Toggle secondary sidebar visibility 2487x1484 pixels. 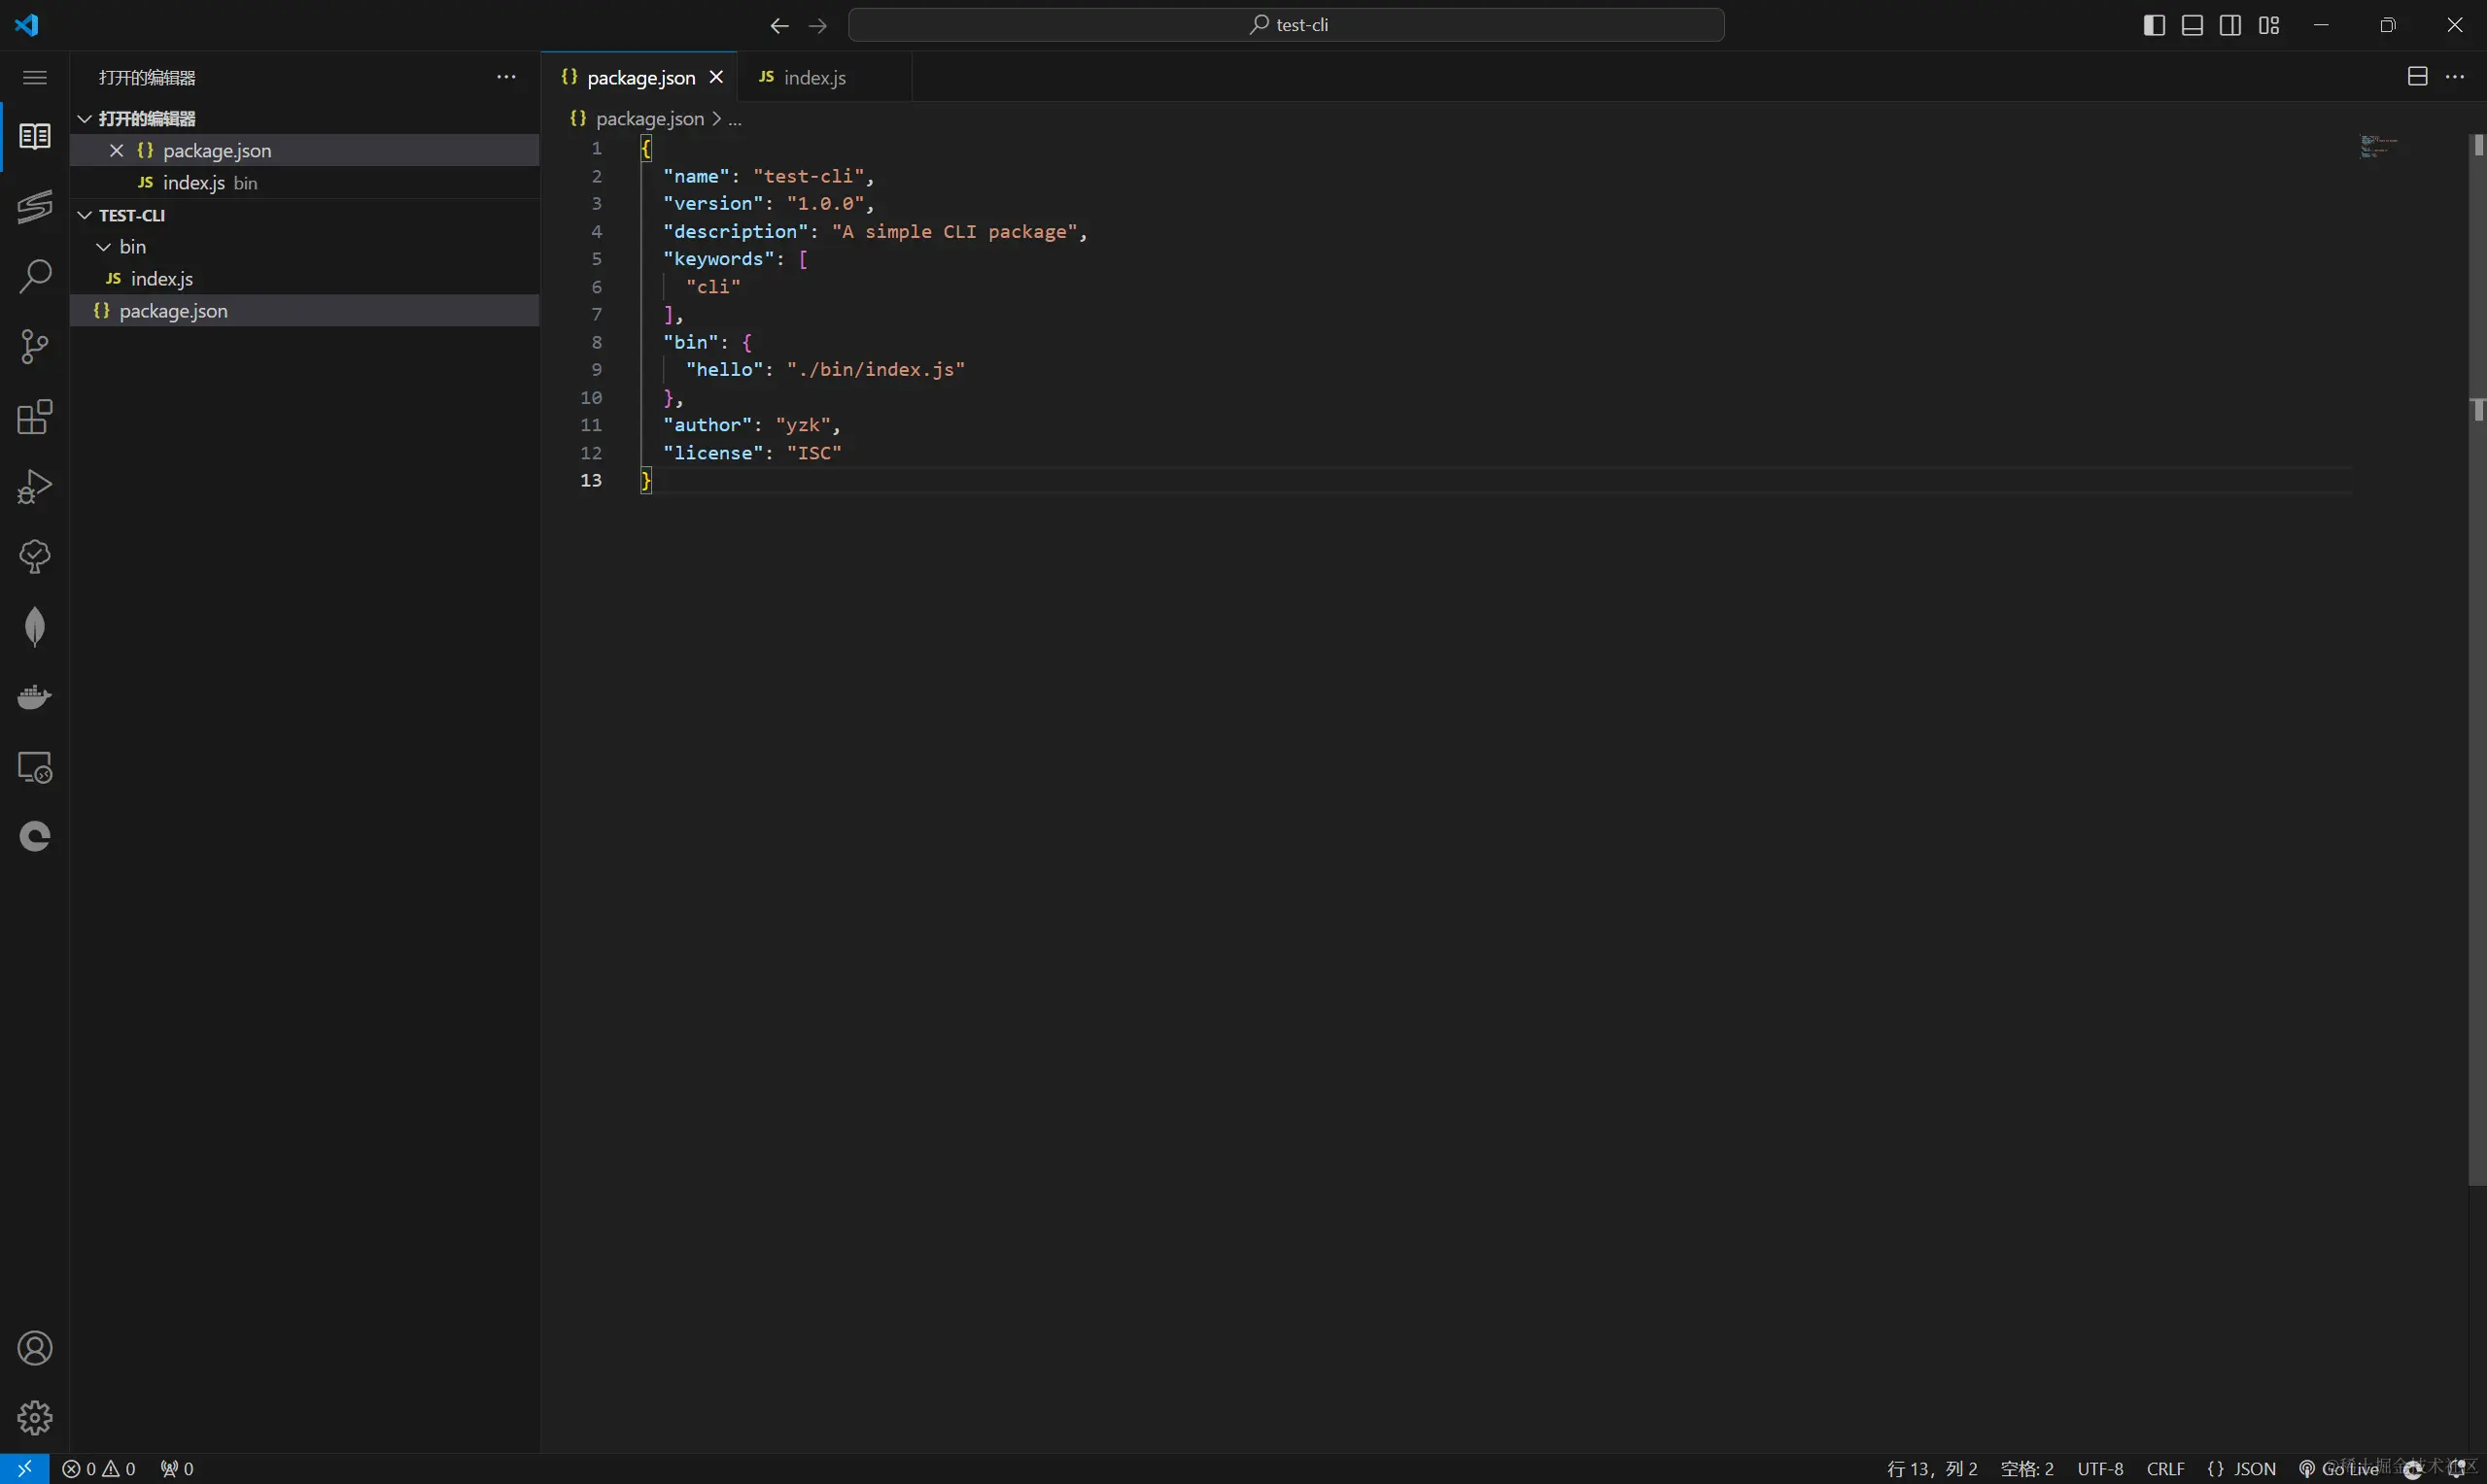click(x=2229, y=25)
